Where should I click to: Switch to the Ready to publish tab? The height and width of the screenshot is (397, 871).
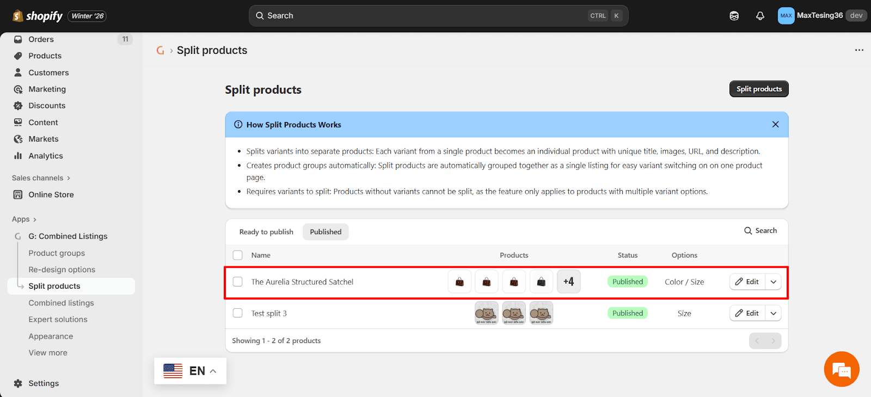[x=266, y=232]
